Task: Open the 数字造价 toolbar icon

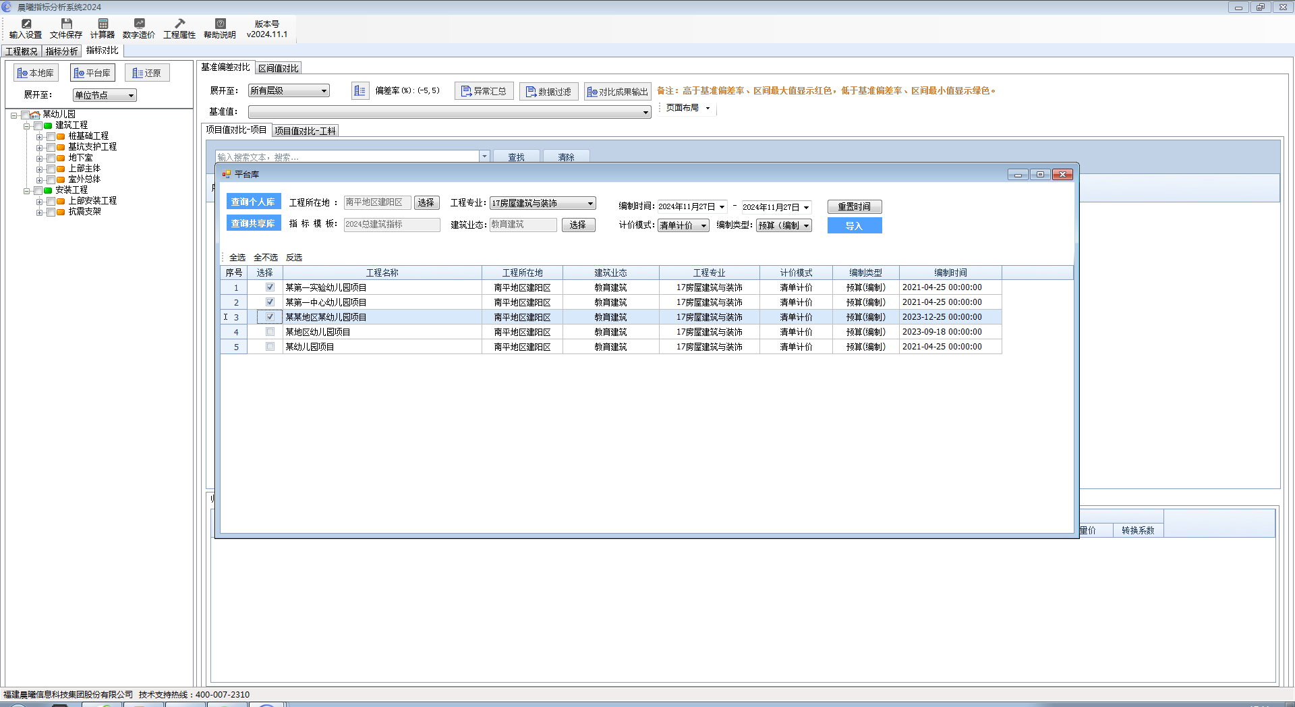Action: pos(139,28)
